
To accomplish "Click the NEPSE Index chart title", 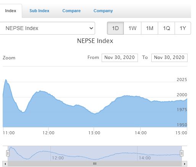I will 95,41.
